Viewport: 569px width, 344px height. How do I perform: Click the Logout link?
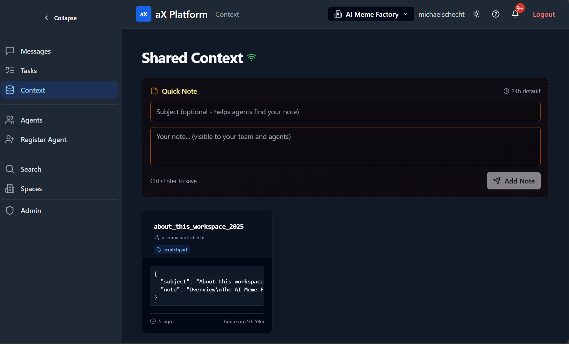click(544, 14)
